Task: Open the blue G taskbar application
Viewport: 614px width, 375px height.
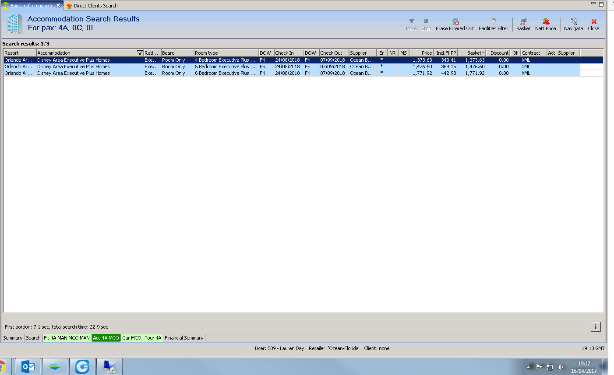Action: click(x=82, y=367)
